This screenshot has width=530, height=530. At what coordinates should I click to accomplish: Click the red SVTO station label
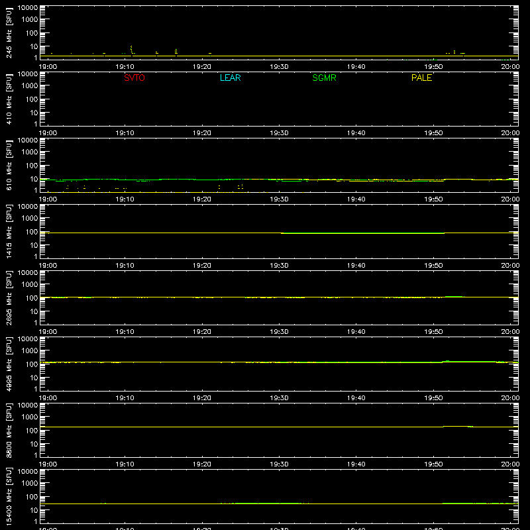click(134, 78)
